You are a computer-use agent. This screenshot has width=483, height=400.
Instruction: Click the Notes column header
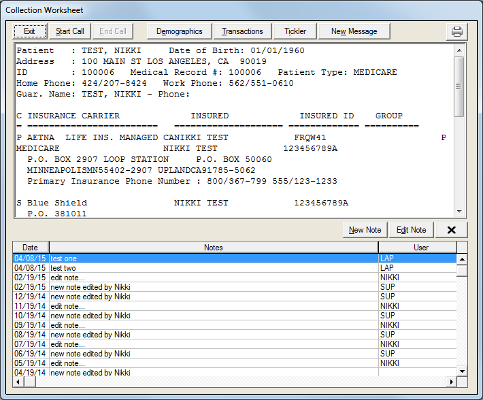[x=213, y=248]
